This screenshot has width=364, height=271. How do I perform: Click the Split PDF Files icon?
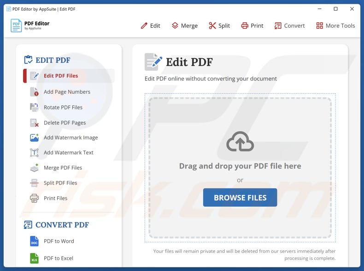pyautogui.click(x=34, y=183)
